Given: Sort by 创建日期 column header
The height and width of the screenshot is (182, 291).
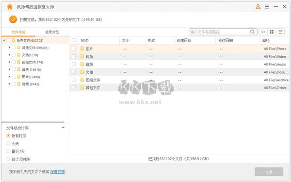Looking at the screenshot, I should (184, 40).
